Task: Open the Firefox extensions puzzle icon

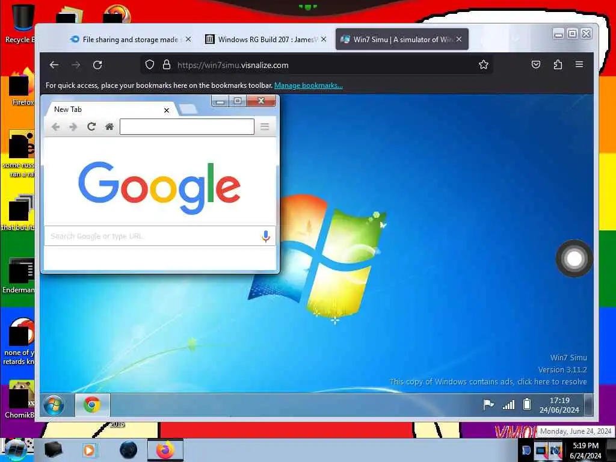Action: coord(558,64)
